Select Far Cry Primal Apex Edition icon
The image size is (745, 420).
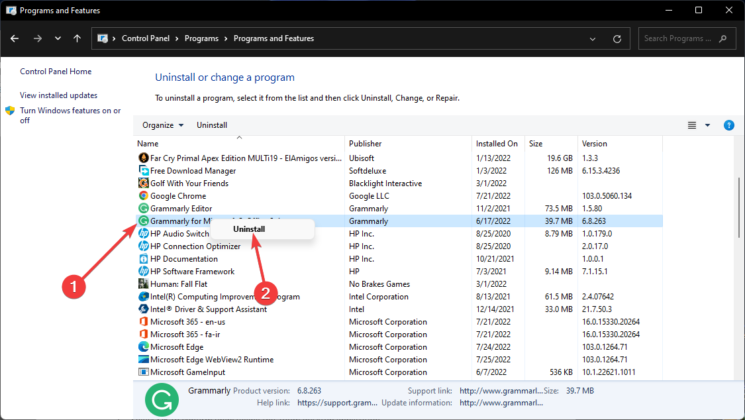[144, 158]
